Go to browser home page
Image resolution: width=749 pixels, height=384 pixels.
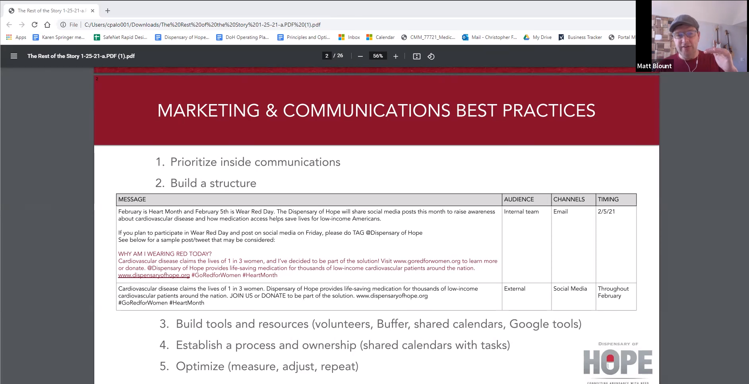[x=47, y=25]
